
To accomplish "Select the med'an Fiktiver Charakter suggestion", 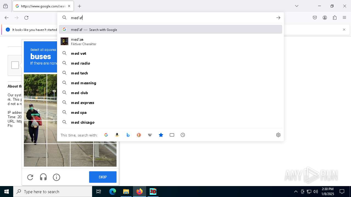I will [171, 41].
